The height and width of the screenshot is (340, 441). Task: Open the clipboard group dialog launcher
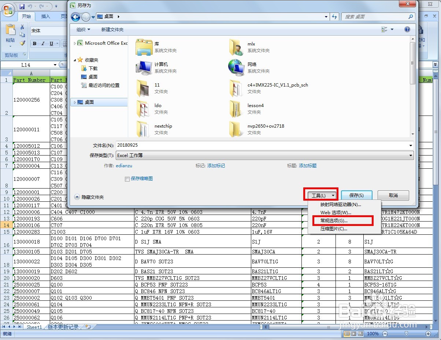click(x=25, y=55)
